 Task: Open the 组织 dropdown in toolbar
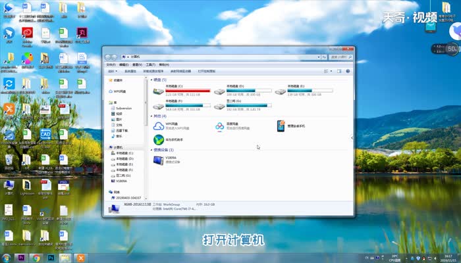(113, 71)
